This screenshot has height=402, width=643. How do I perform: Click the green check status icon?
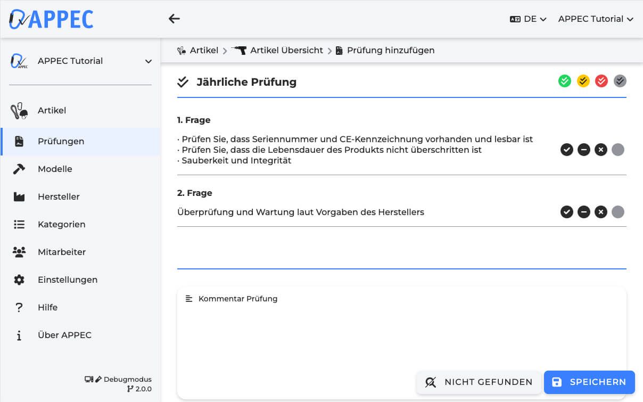pyautogui.click(x=565, y=81)
